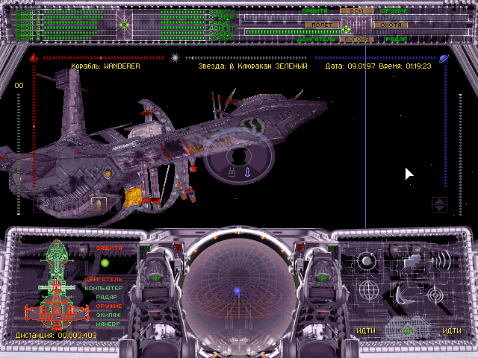Click the green triangle on wire mesh
478x358 pixels.
coord(408,330)
